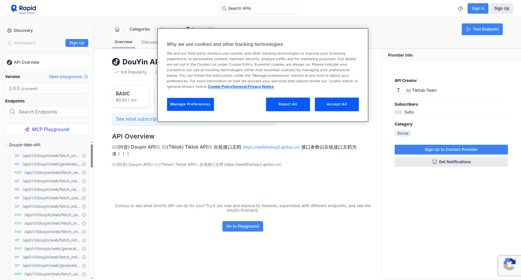Click the home breadcrumb icon

click(117, 29)
